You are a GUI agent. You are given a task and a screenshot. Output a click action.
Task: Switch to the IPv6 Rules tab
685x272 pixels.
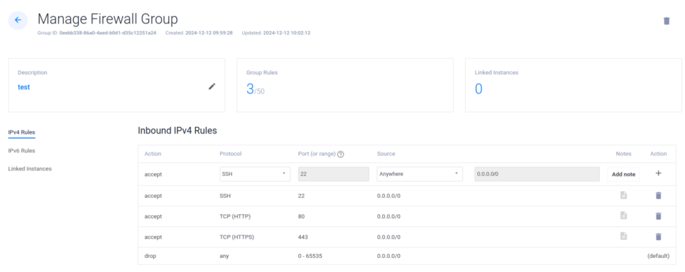tap(21, 151)
